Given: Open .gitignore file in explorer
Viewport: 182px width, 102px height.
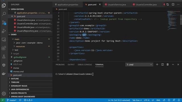Looking at the screenshot, I should 30,61.
